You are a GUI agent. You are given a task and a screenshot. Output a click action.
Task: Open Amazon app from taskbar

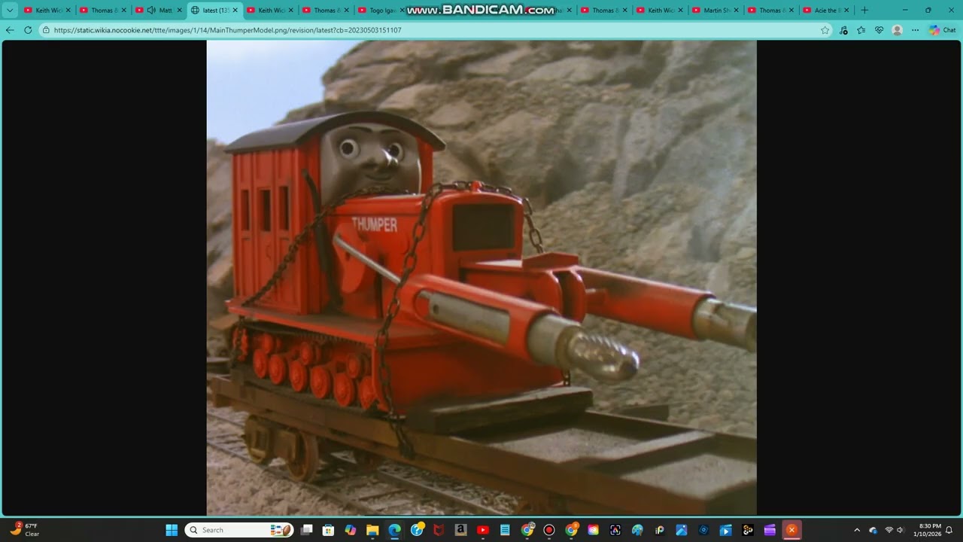coord(460,530)
